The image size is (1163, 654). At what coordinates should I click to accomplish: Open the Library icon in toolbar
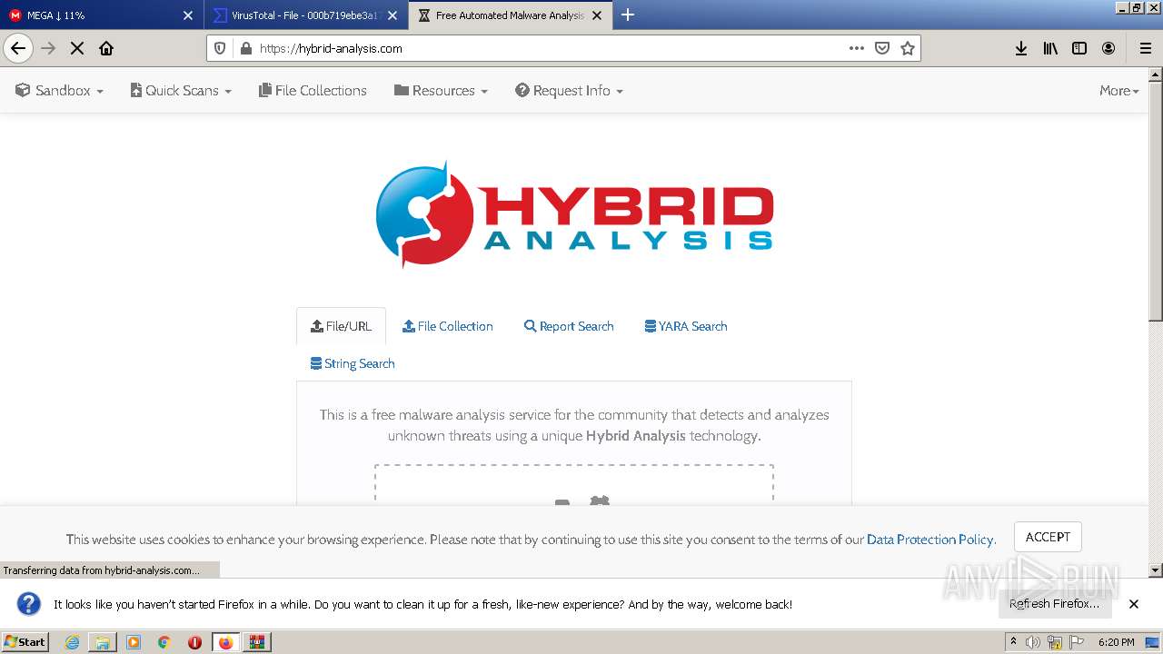pyautogui.click(x=1050, y=48)
